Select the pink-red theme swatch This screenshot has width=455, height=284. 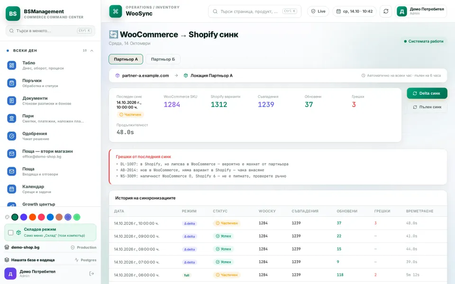pos(42,217)
